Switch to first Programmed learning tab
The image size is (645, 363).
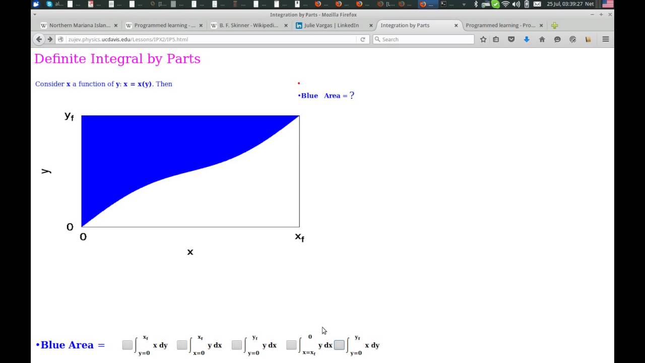pos(164,25)
